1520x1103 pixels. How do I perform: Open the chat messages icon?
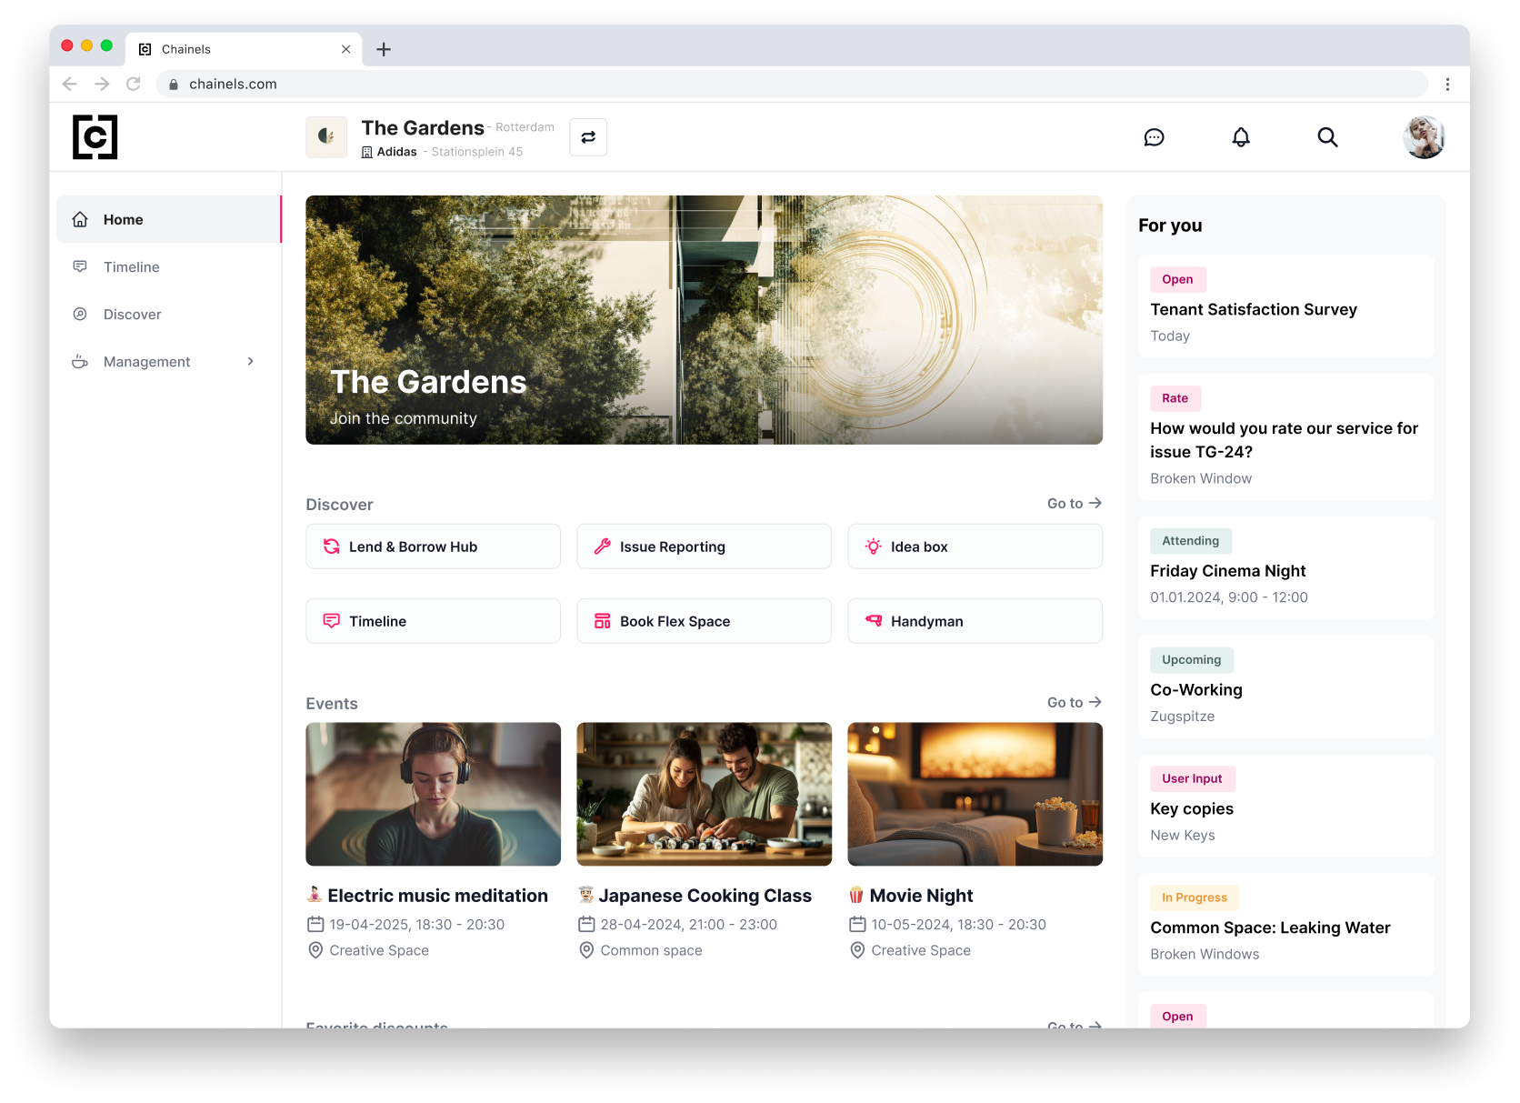pyautogui.click(x=1154, y=137)
